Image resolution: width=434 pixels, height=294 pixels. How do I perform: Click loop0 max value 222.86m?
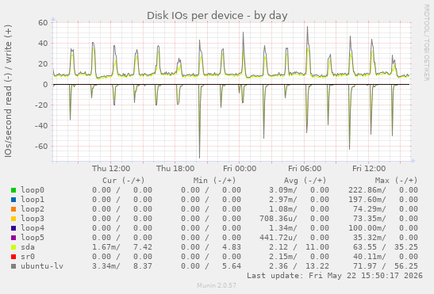pyautogui.click(x=367, y=190)
